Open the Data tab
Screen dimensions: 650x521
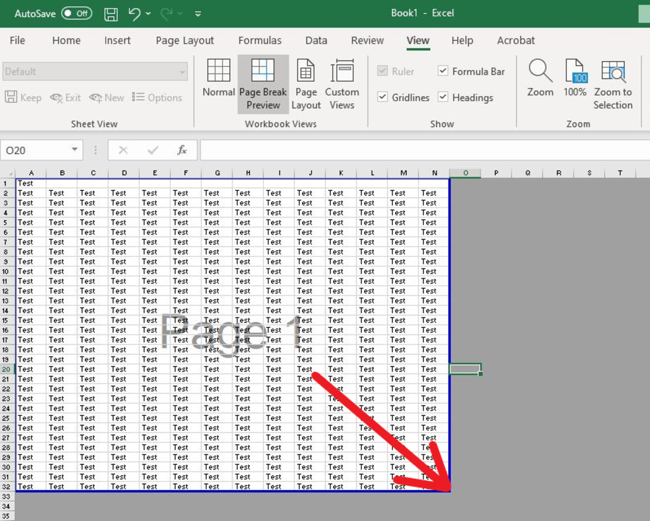(x=316, y=41)
